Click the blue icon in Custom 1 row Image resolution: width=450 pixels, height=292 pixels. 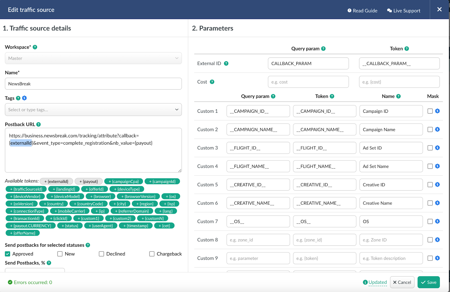(x=437, y=111)
